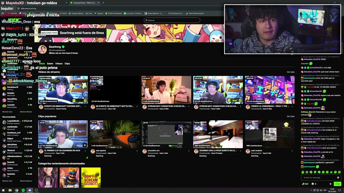
Task: Click 'Ver todo' for Clips populares
Action: 291,116
